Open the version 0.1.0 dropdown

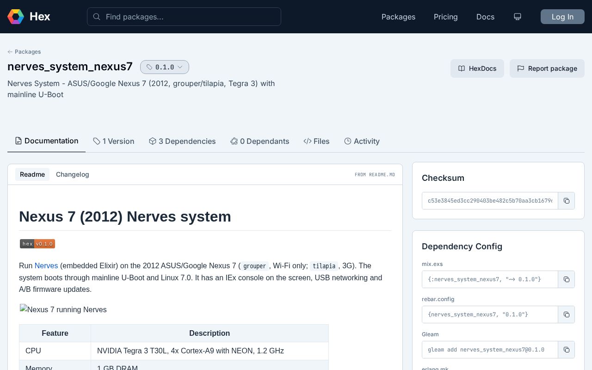tap(165, 67)
